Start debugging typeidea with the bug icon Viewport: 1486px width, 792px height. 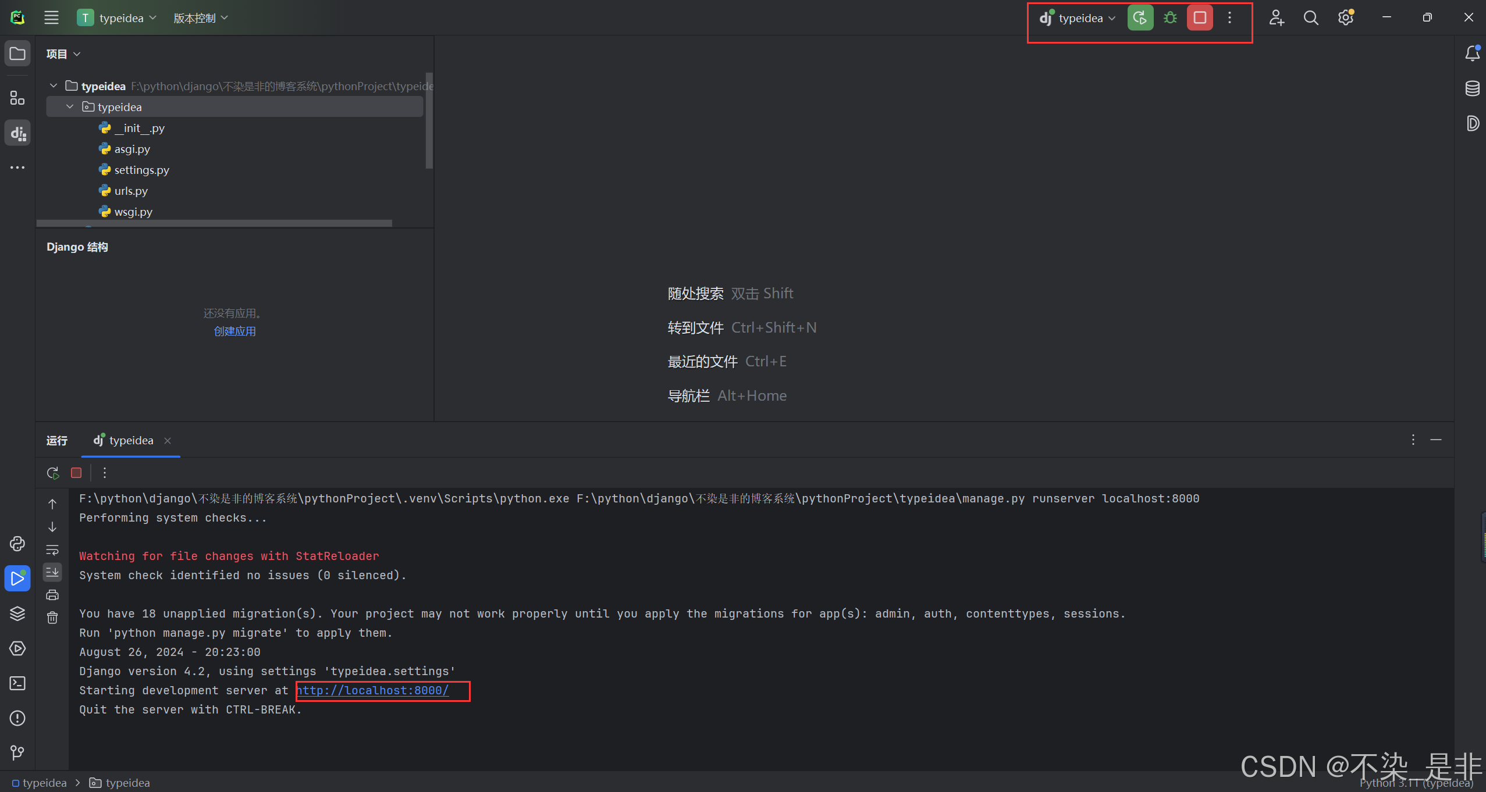click(1170, 17)
